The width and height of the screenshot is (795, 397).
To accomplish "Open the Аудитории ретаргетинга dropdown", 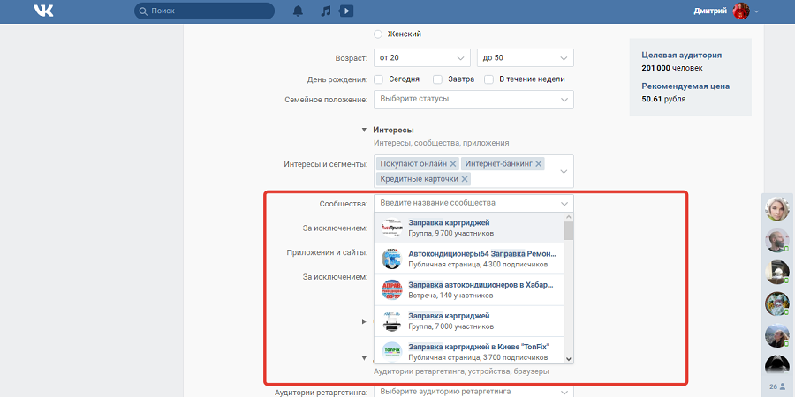I will (x=473, y=392).
